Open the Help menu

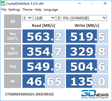tap(38, 9)
